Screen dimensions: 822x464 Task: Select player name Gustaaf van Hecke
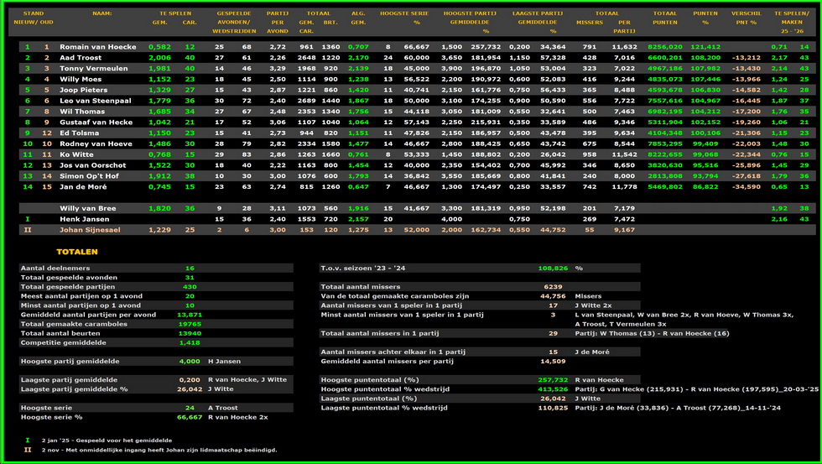click(x=97, y=123)
